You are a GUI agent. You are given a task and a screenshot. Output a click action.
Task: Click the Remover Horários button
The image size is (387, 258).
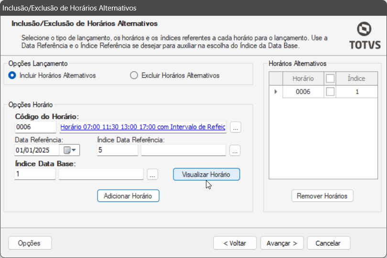point(322,196)
